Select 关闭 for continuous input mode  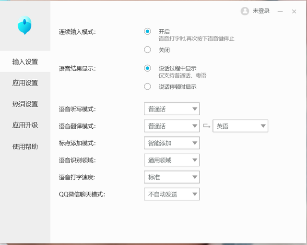(147, 50)
